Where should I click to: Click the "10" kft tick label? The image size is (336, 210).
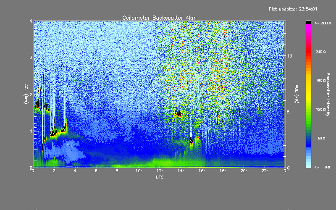(289, 56)
